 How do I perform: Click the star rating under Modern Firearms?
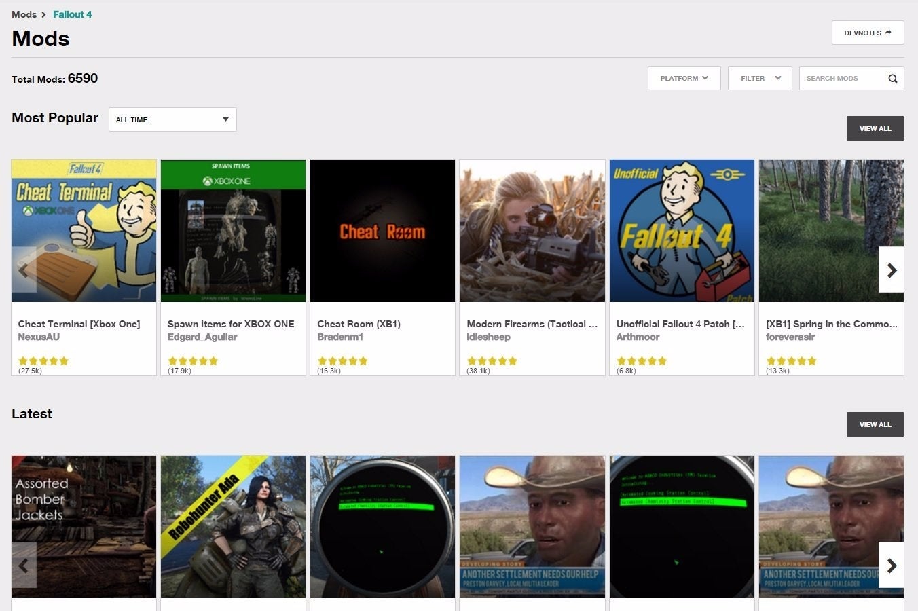point(492,361)
